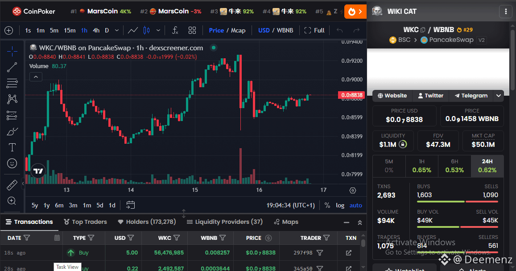Open the line chart style icon
Image resolution: width=516 pixels, height=271 pixels.
point(132,31)
